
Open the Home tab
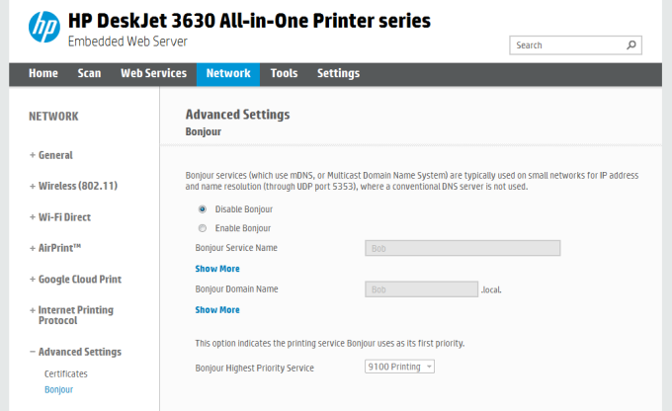point(42,73)
